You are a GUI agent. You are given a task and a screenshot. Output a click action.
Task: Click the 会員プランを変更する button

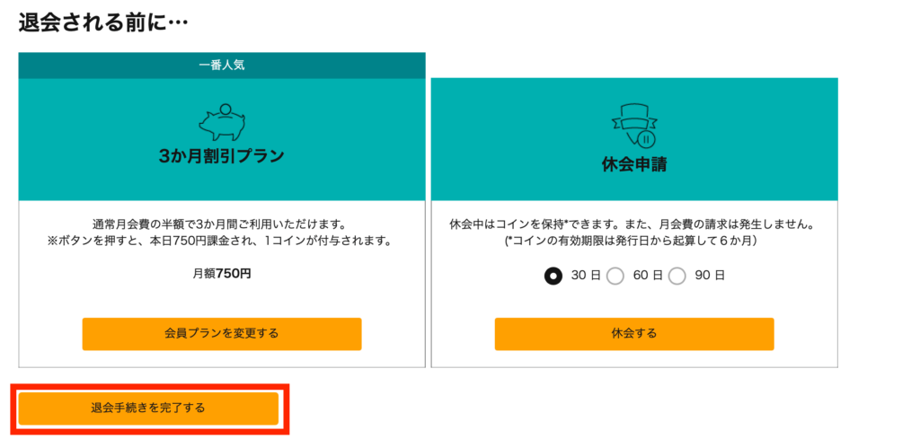pos(222,334)
